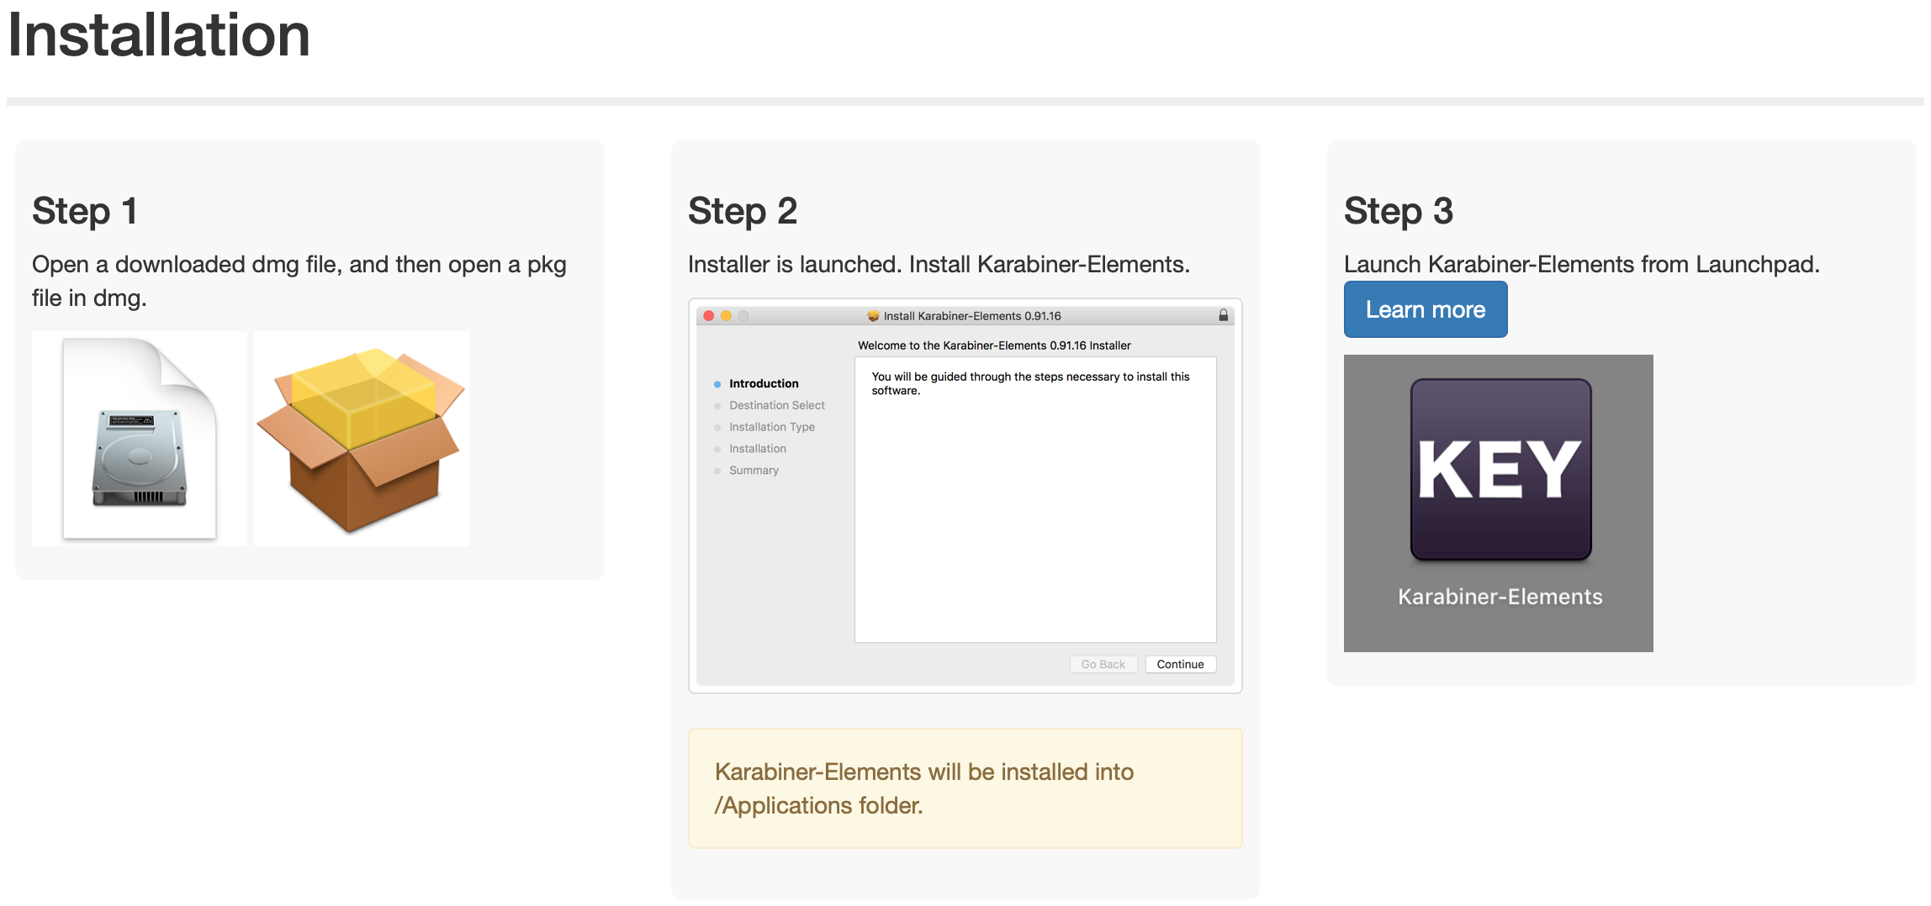The image size is (1931, 906).
Task: Click the pkg package box icon
Action: tap(362, 440)
